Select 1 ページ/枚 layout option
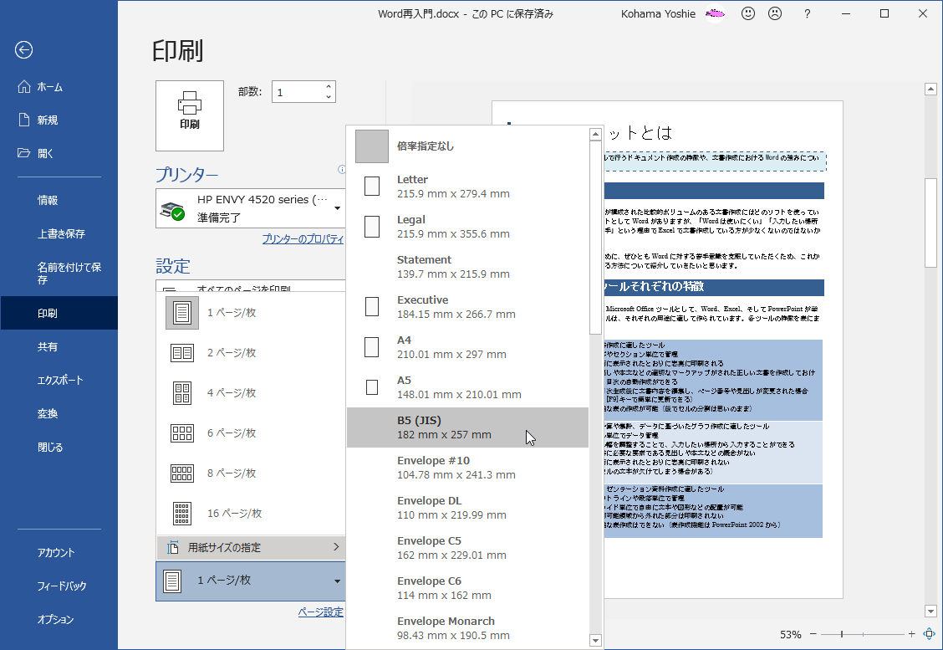This screenshot has width=943, height=650. (x=252, y=313)
